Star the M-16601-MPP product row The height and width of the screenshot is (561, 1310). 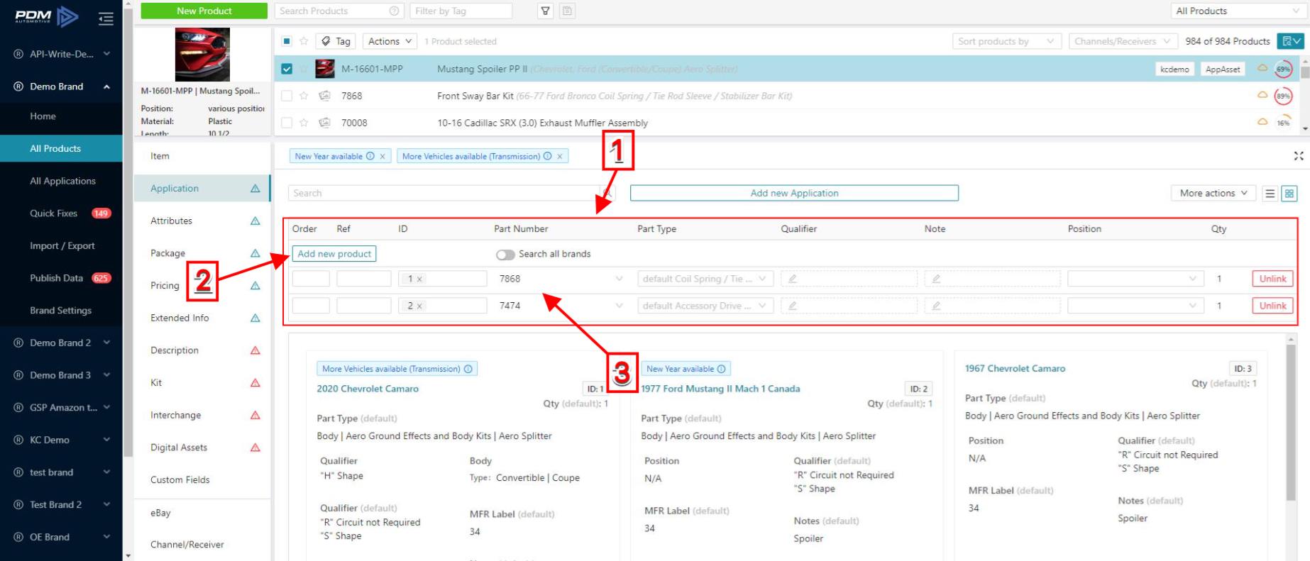[x=304, y=69]
